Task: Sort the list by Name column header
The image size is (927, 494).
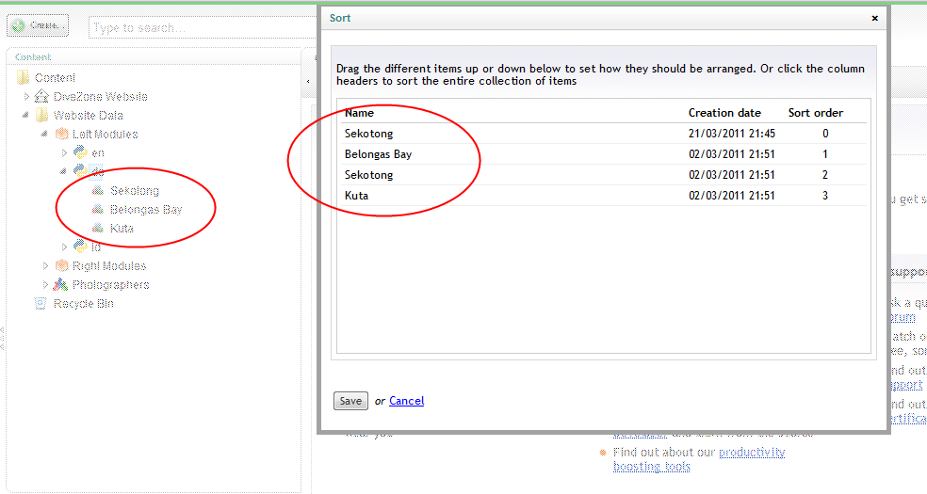Action: 359,113
